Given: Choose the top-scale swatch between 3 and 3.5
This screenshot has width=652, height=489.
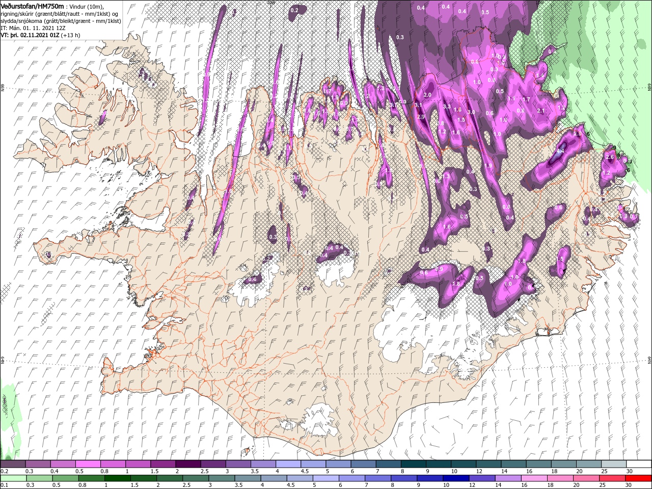Looking at the screenshot, I should pos(238,464).
